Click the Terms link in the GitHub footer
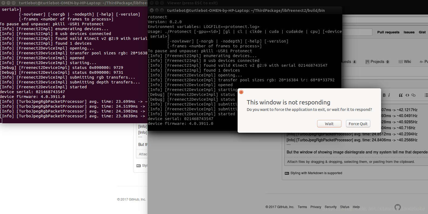This screenshot has width=428, height=214. point(302,207)
